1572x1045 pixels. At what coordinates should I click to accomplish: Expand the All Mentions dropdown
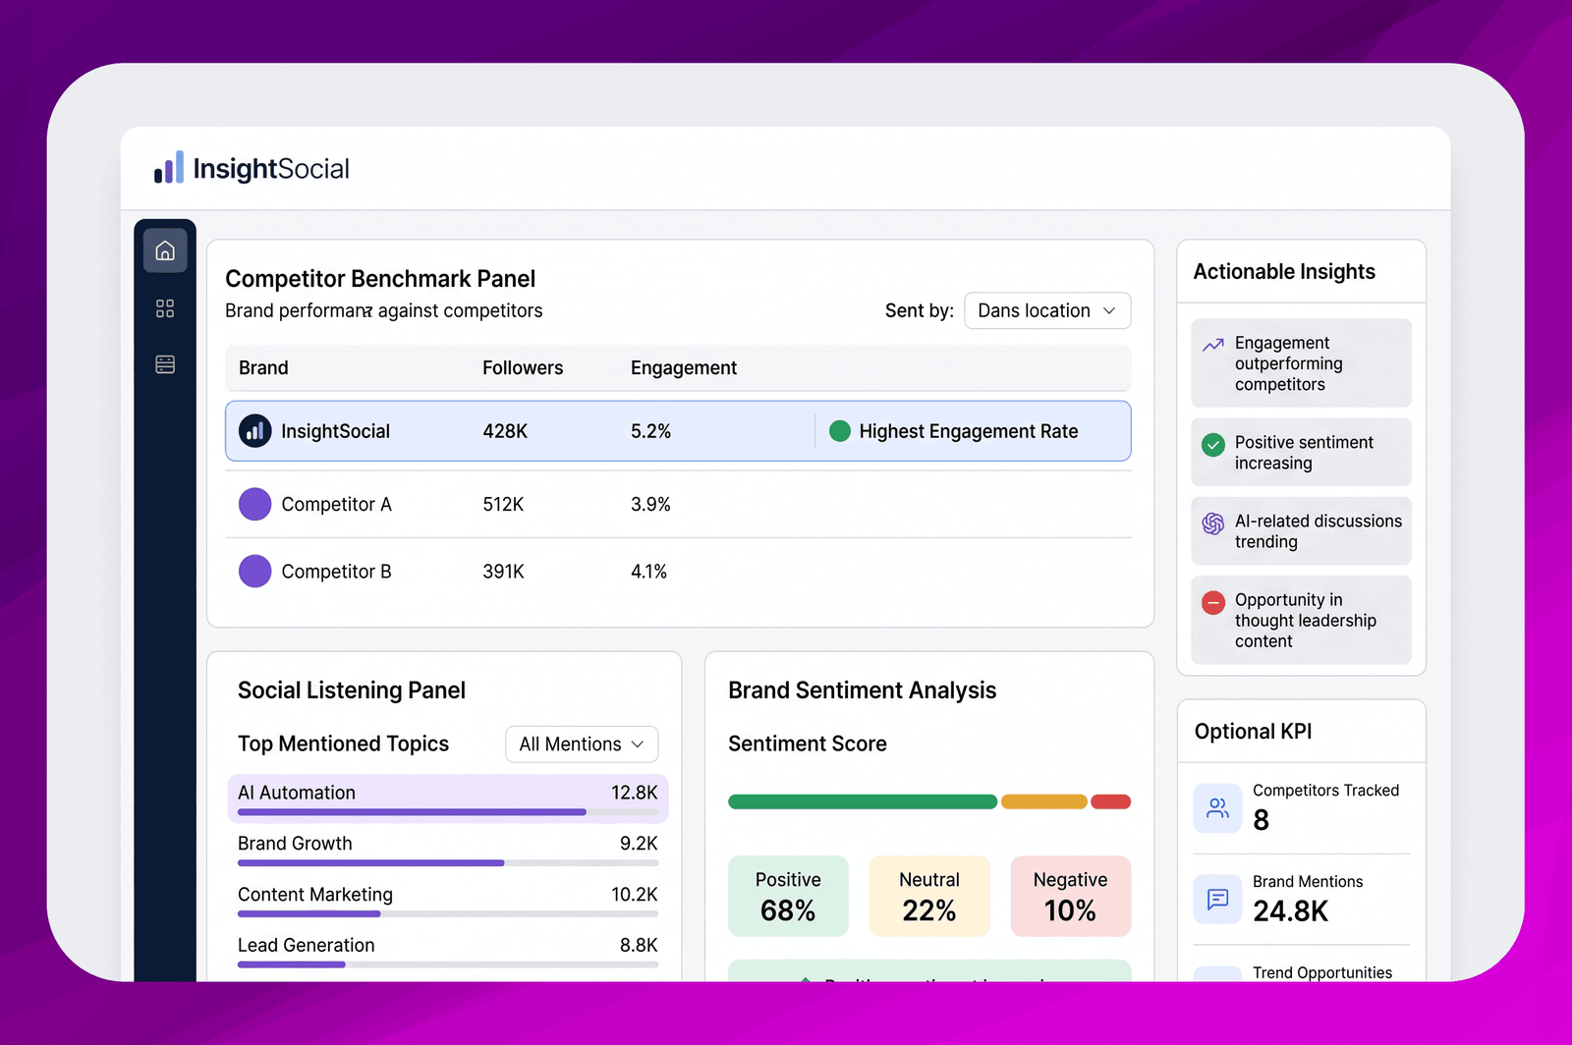[582, 743]
